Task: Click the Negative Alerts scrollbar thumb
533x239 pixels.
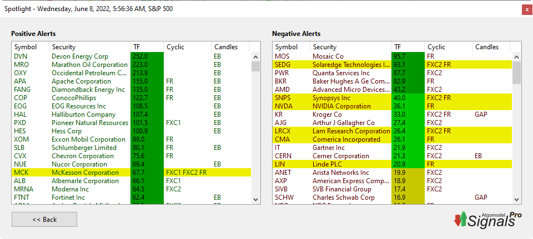Action: pyautogui.click(x=516, y=72)
